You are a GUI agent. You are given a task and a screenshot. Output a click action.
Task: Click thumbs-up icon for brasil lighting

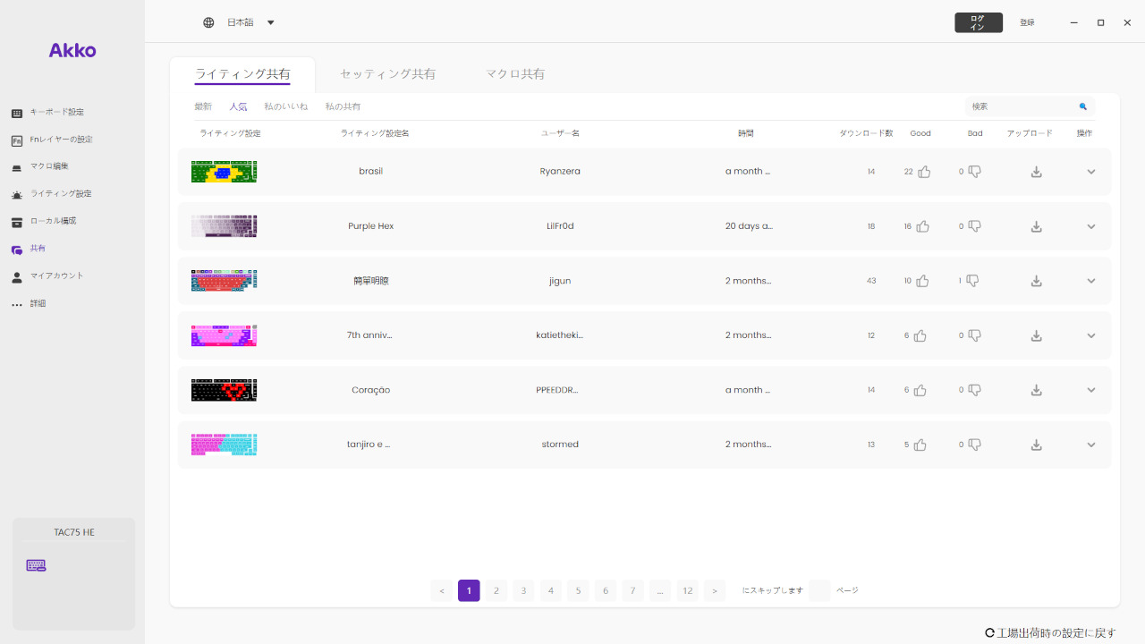click(924, 172)
